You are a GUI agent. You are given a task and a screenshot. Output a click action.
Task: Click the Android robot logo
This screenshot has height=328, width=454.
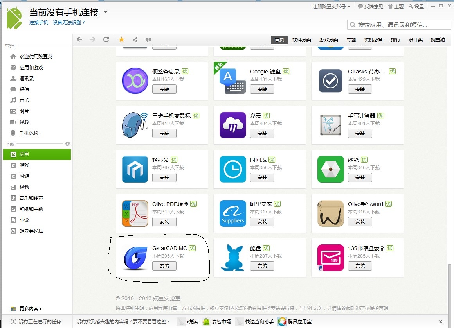click(x=14, y=18)
